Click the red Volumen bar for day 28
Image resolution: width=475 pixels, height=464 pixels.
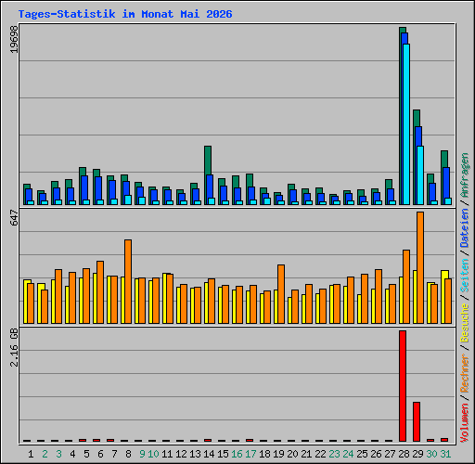[403, 386]
